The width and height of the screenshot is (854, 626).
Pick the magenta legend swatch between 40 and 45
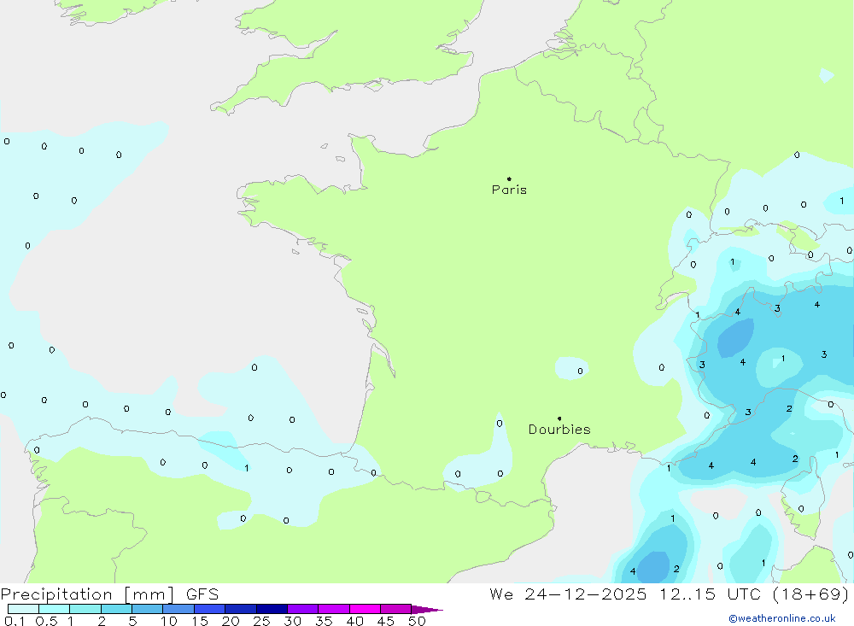(365, 609)
